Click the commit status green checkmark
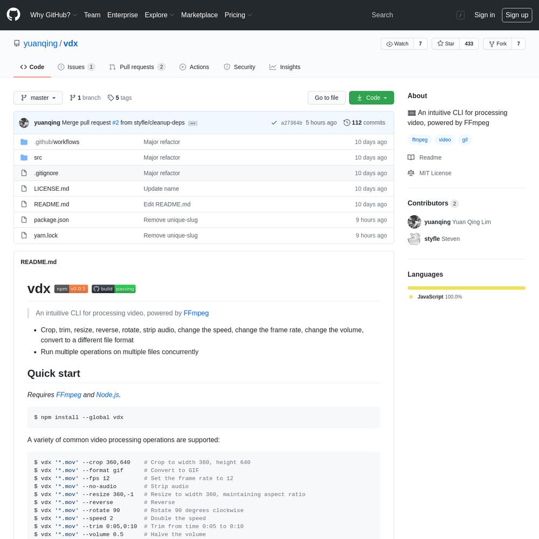 point(274,123)
